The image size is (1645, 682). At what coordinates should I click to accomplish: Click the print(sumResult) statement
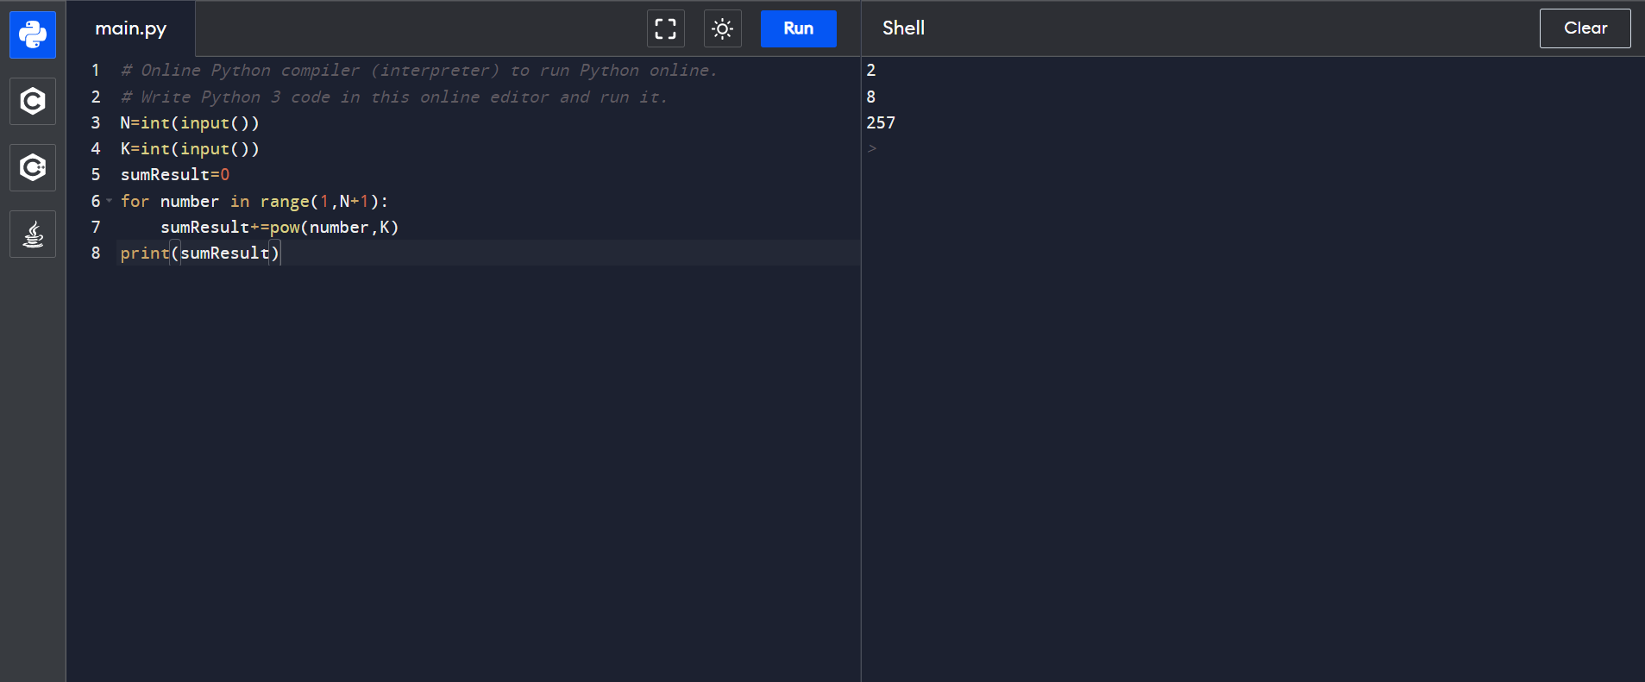point(200,253)
